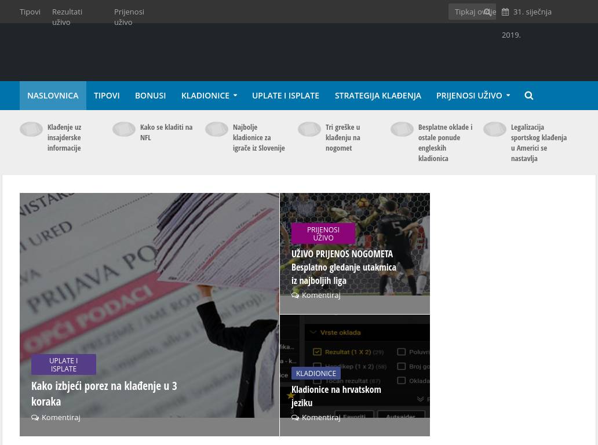Click the Kladionice blue category badge

[316, 373]
